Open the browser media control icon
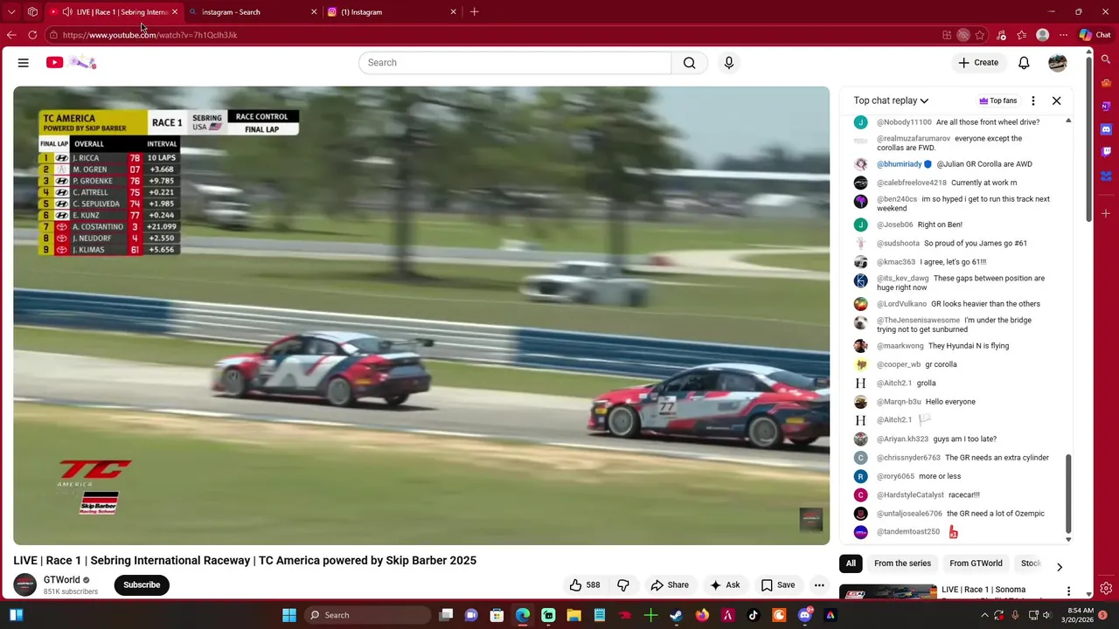1119x629 pixels. (1001, 35)
